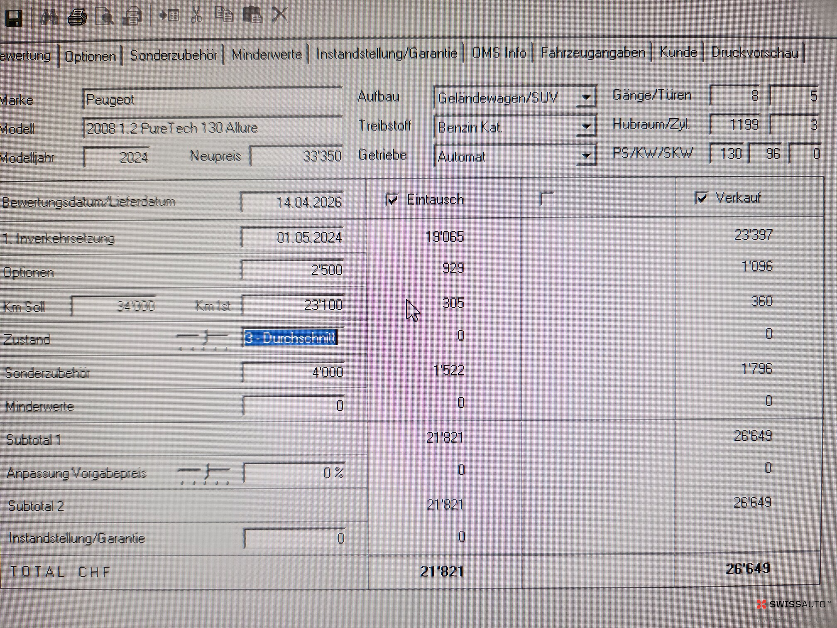Click the Verkauf Sonderzubehör value 1'796
The width and height of the screenshot is (837, 628).
pyautogui.click(x=756, y=368)
